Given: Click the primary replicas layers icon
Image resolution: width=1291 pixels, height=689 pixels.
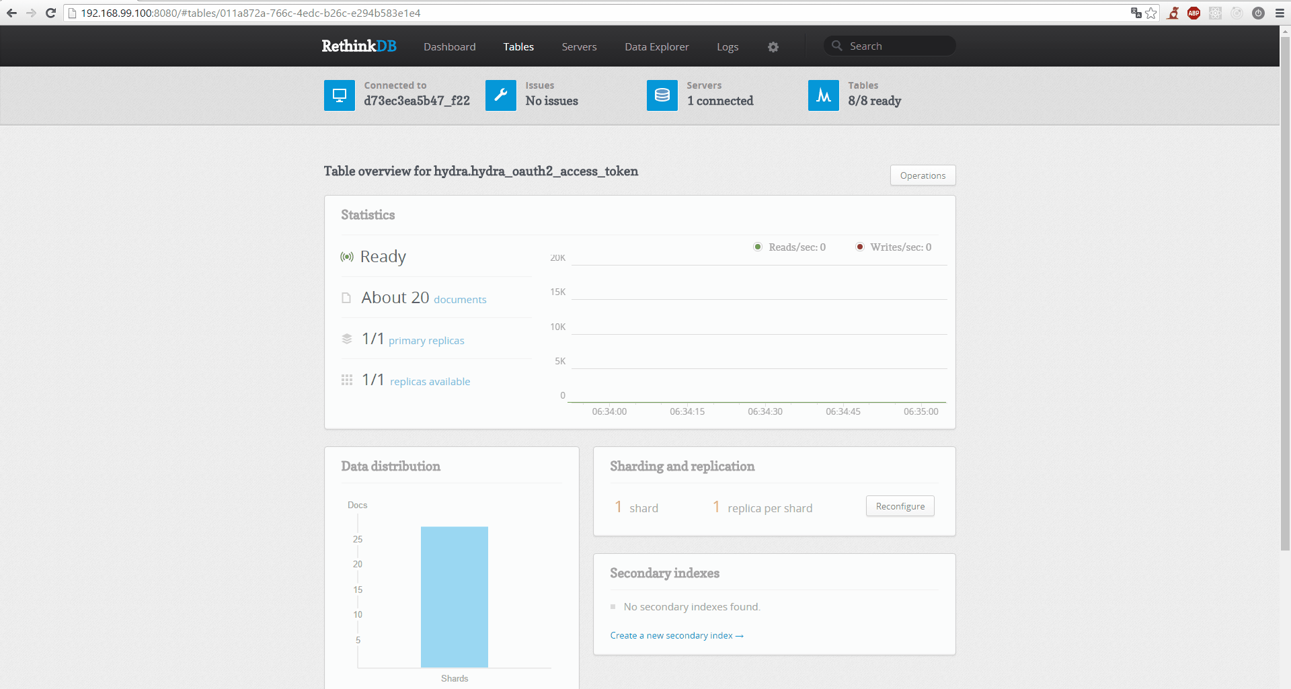Looking at the screenshot, I should tap(347, 339).
